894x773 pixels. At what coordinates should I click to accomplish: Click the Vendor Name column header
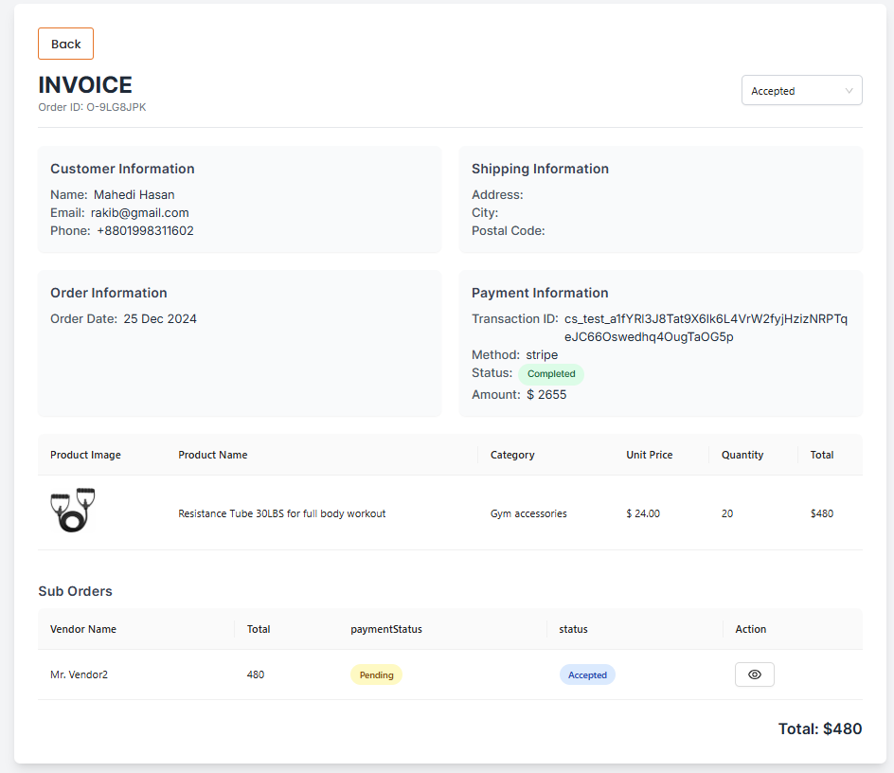pyautogui.click(x=83, y=629)
